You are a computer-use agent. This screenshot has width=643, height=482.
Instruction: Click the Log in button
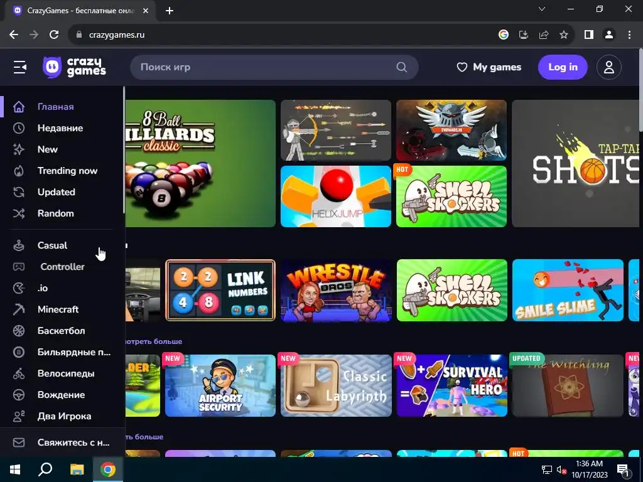tap(563, 67)
